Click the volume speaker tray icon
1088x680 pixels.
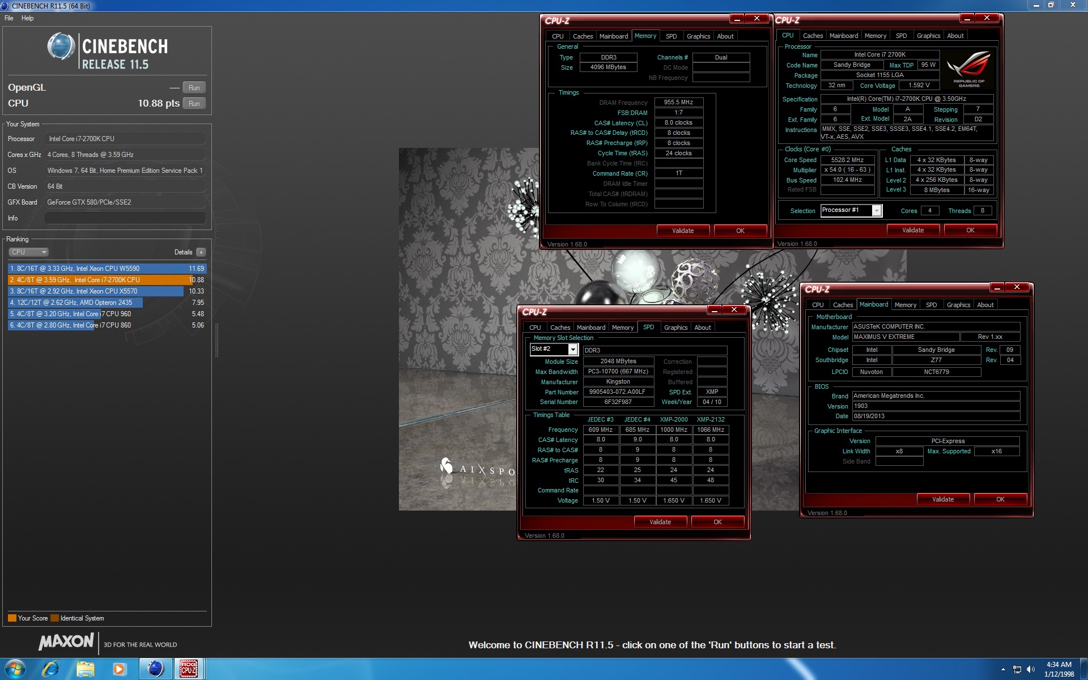[x=1031, y=669]
